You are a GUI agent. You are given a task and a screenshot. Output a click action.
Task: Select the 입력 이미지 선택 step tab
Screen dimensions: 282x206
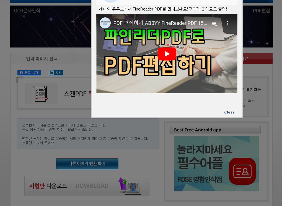click(42, 59)
